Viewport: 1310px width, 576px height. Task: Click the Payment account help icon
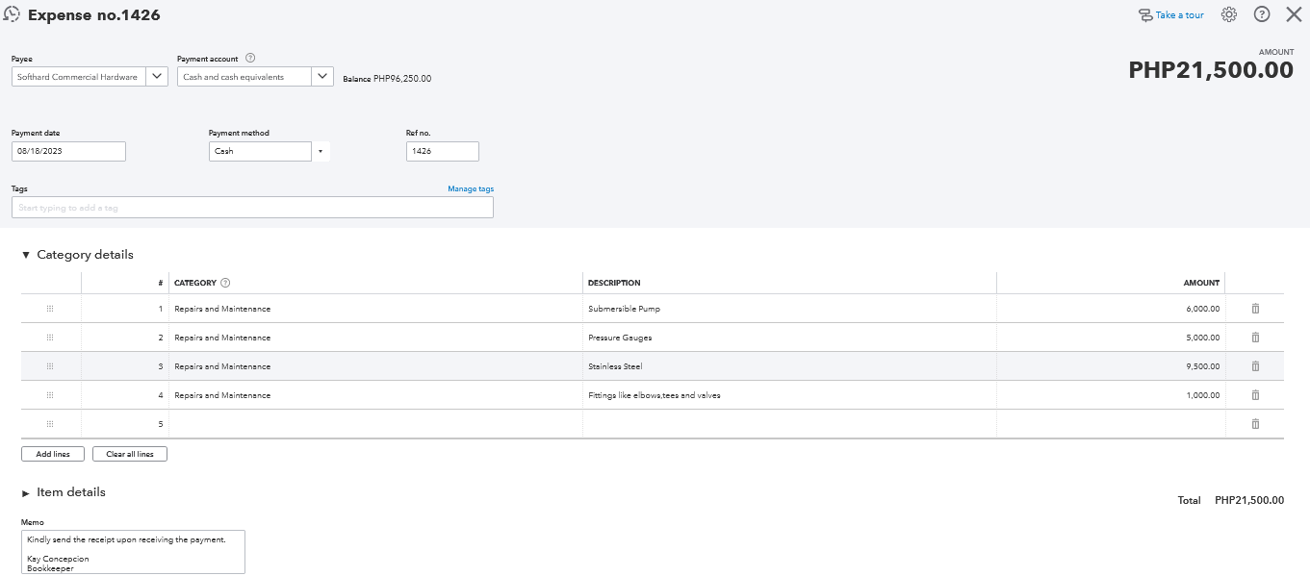(250, 59)
